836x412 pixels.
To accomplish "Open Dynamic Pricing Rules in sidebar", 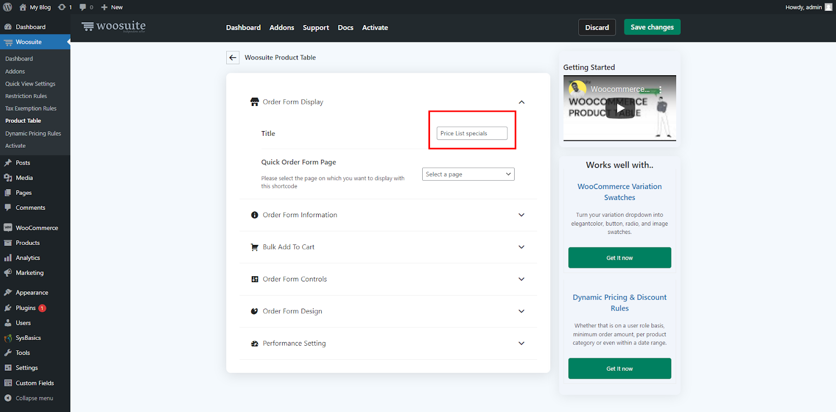I will click(x=33, y=134).
